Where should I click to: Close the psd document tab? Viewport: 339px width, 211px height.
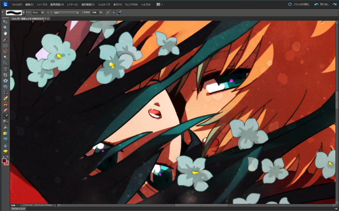click(48, 19)
